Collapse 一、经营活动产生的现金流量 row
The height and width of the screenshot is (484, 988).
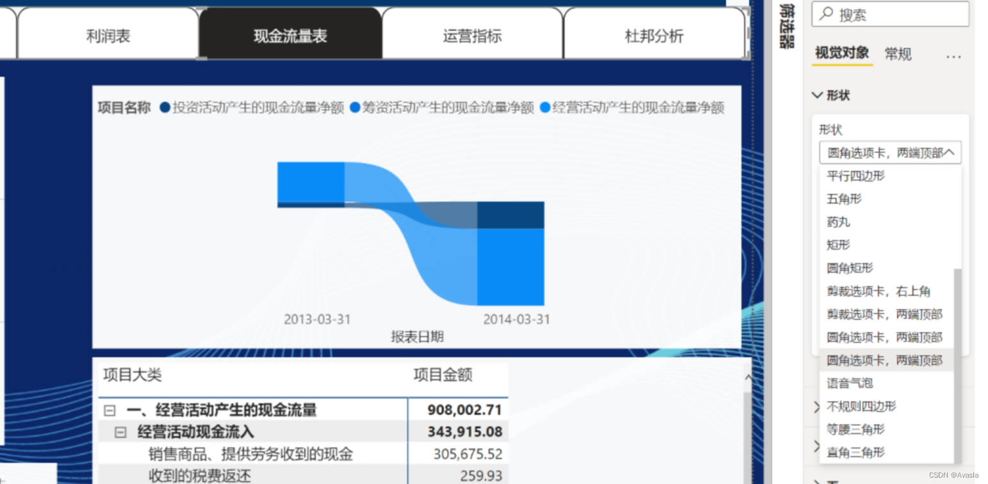click(x=109, y=410)
